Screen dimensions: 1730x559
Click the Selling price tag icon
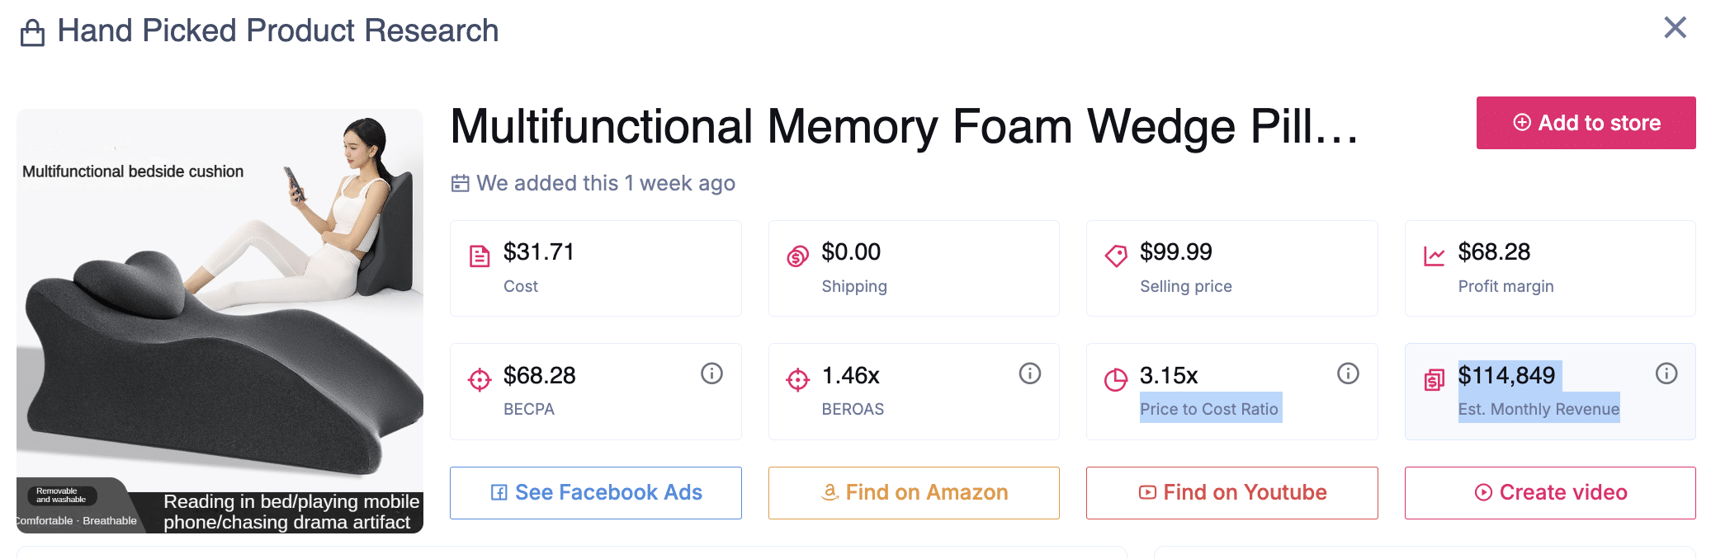pos(1116,256)
